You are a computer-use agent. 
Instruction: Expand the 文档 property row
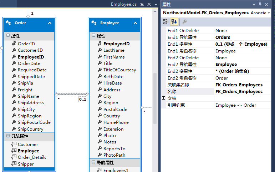(163, 98)
